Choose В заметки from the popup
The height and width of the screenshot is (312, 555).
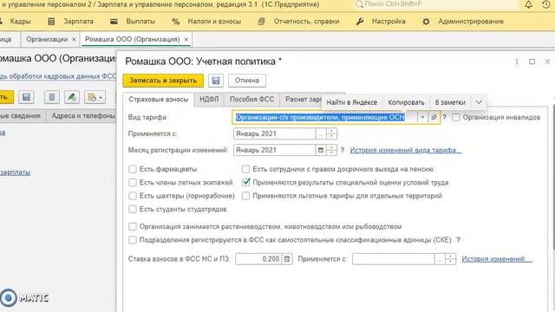(450, 102)
